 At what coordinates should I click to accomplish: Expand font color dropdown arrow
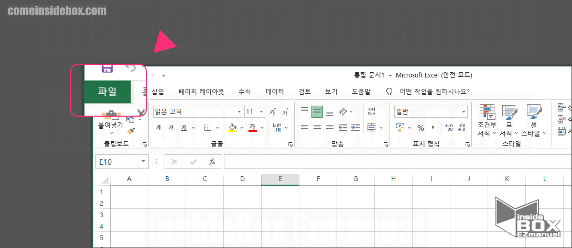(x=262, y=128)
